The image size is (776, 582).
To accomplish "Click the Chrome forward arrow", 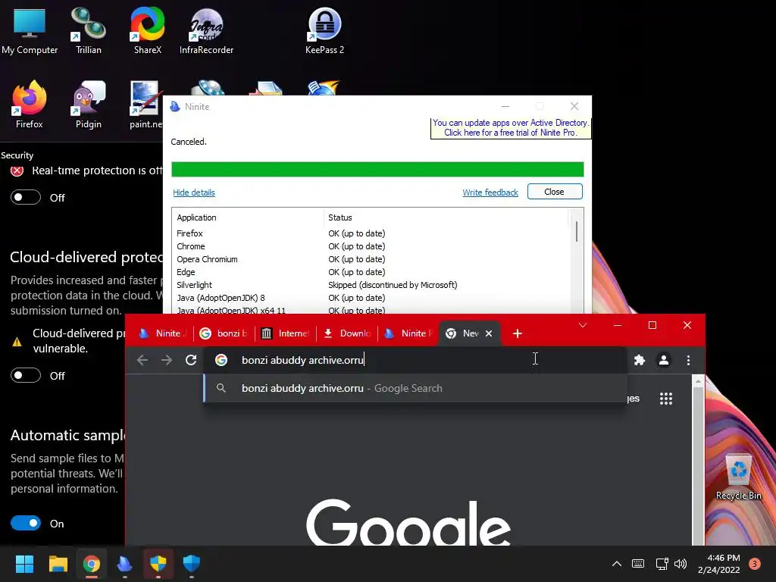I will (x=167, y=360).
